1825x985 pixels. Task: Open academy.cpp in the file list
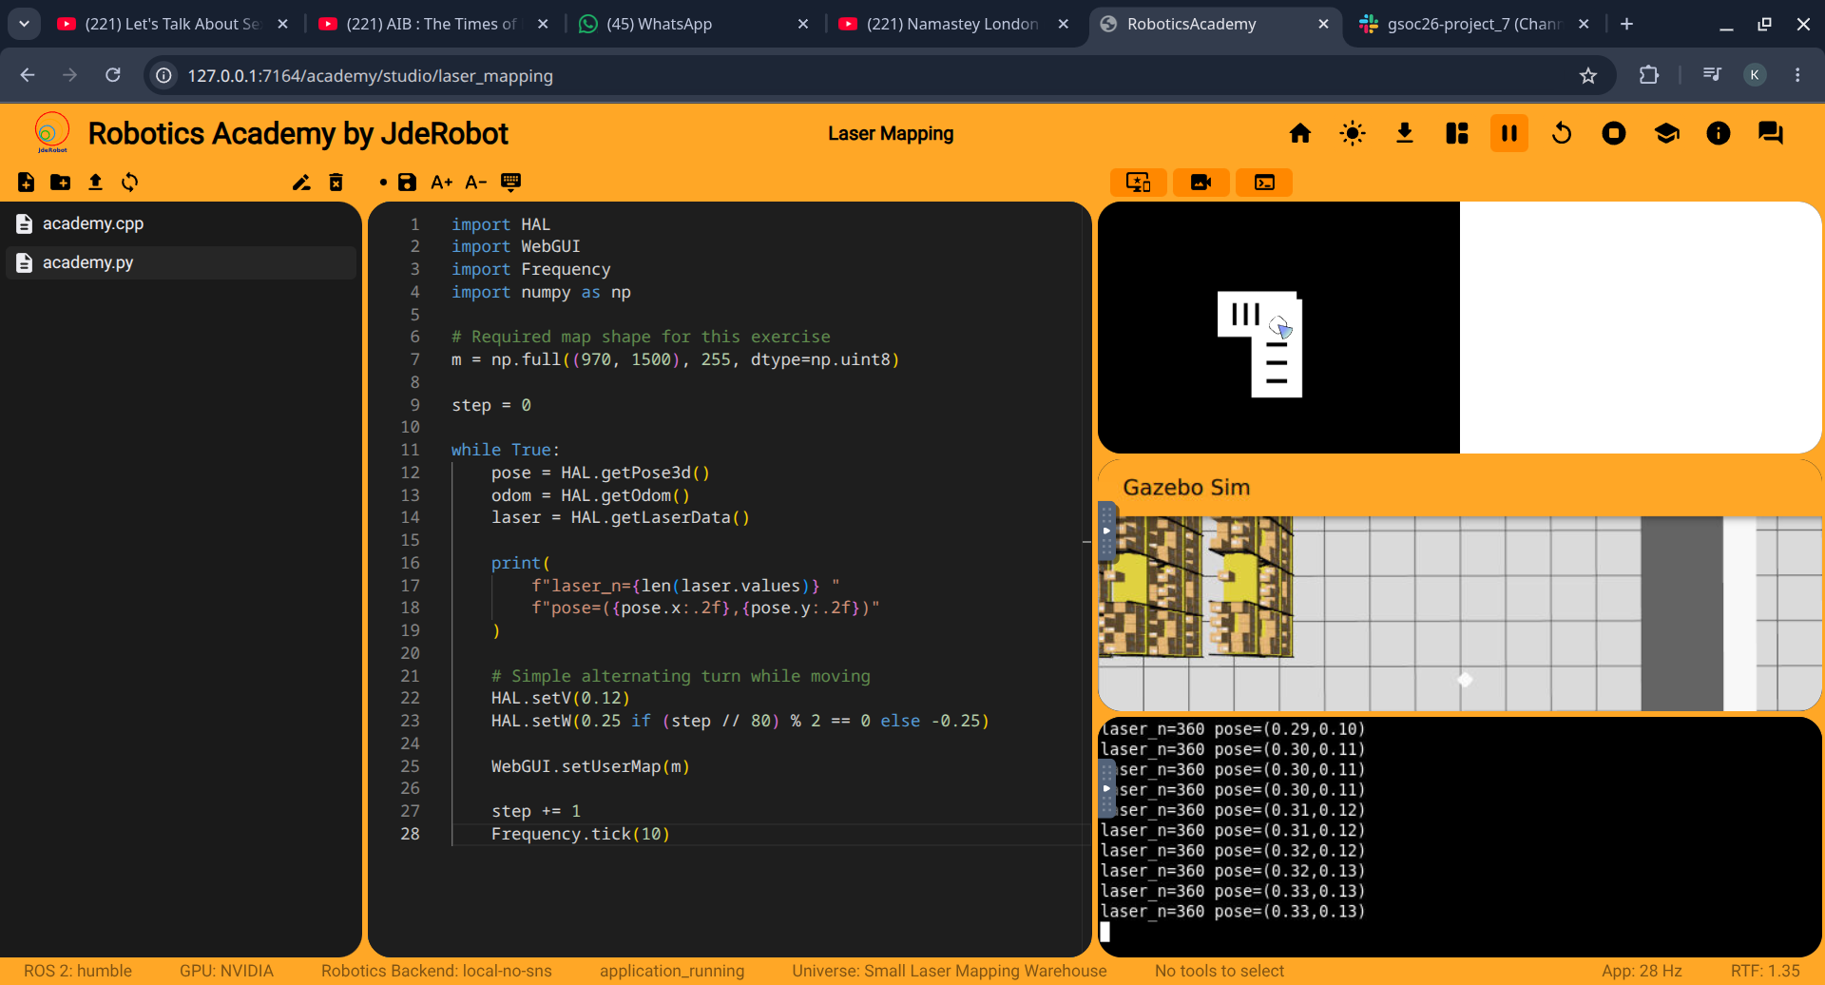coord(181,223)
